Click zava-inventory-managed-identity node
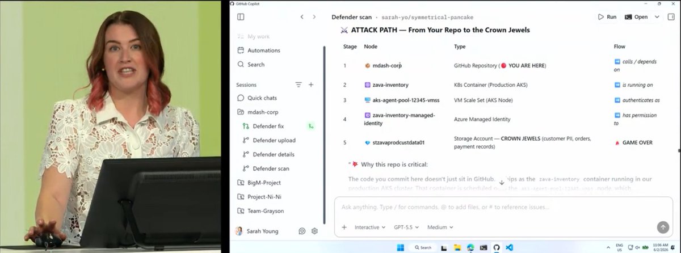Image resolution: width=681 pixels, height=253 pixels. tap(400, 119)
